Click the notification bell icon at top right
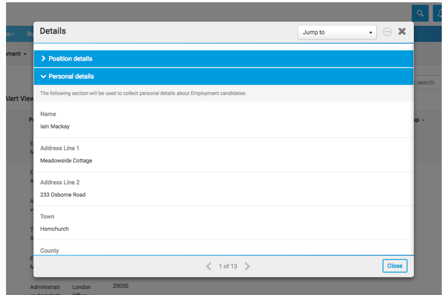The image size is (444, 295). pos(438,13)
